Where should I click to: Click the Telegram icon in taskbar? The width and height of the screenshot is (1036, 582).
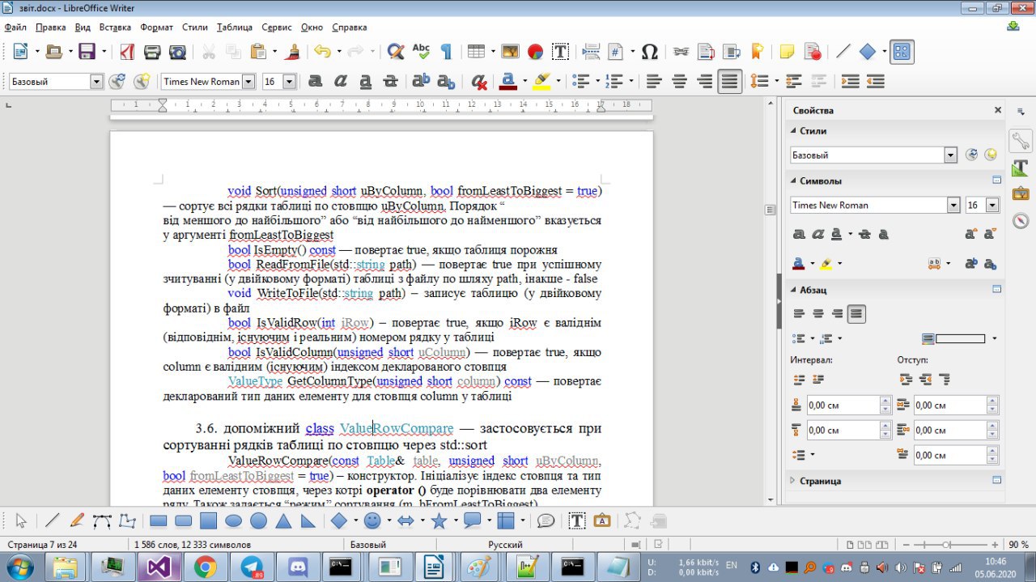click(x=253, y=567)
